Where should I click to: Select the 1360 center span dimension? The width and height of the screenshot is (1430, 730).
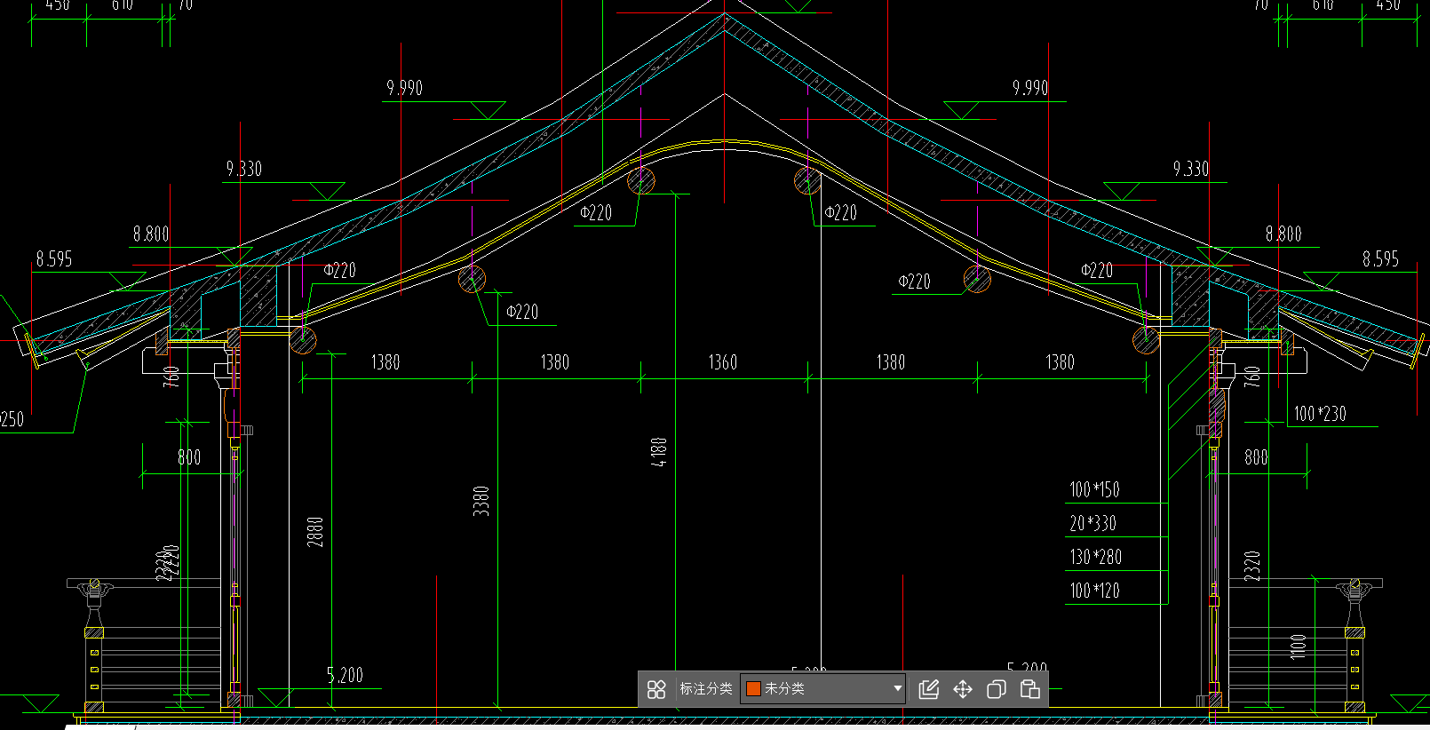point(723,362)
